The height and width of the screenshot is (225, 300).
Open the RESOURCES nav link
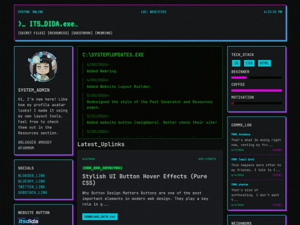[58, 33]
